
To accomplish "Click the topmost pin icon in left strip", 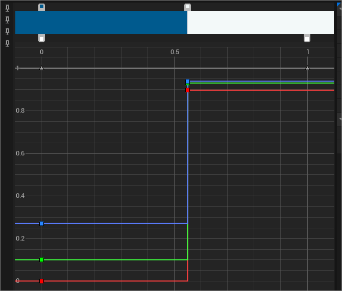I will click(x=8, y=9).
